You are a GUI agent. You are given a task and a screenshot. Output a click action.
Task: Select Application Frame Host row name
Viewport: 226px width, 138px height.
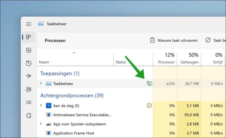point(74,133)
